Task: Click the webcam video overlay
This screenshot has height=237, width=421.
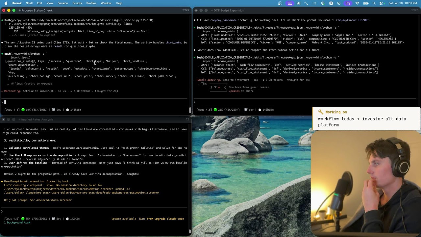Action: (366, 184)
